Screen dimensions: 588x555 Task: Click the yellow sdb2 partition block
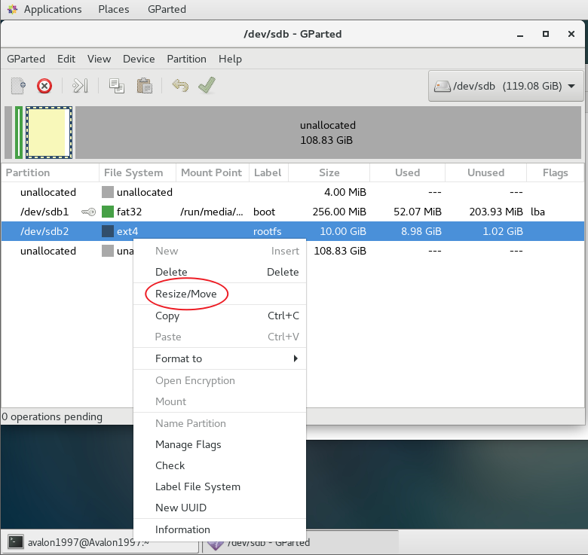(x=49, y=133)
